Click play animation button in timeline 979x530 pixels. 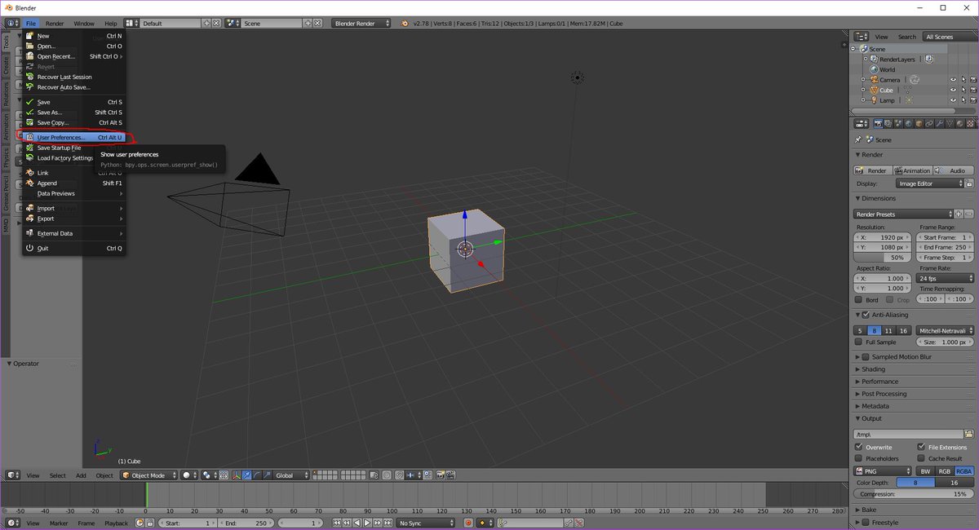pyautogui.click(x=367, y=523)
